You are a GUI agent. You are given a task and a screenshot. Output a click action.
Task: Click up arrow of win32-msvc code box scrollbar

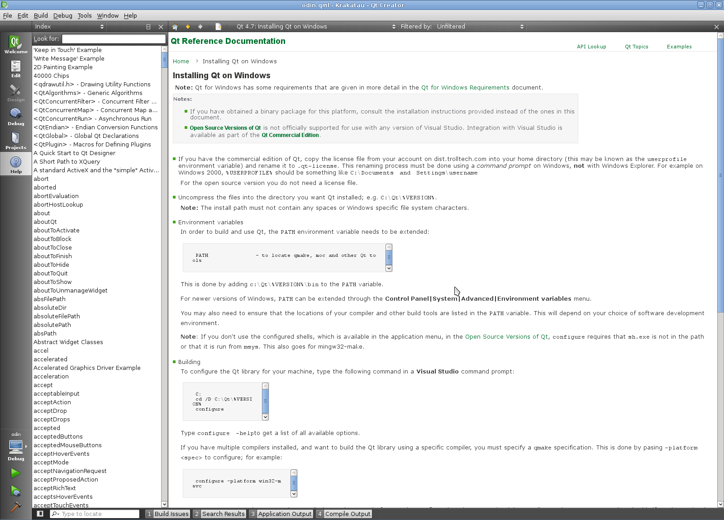[294, 473]
